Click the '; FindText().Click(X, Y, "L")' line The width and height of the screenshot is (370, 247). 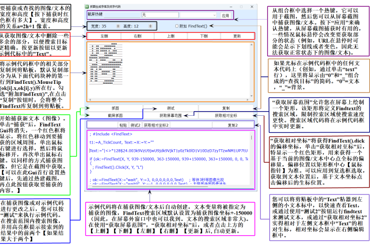pyautogui.click(x=118, y=167)
